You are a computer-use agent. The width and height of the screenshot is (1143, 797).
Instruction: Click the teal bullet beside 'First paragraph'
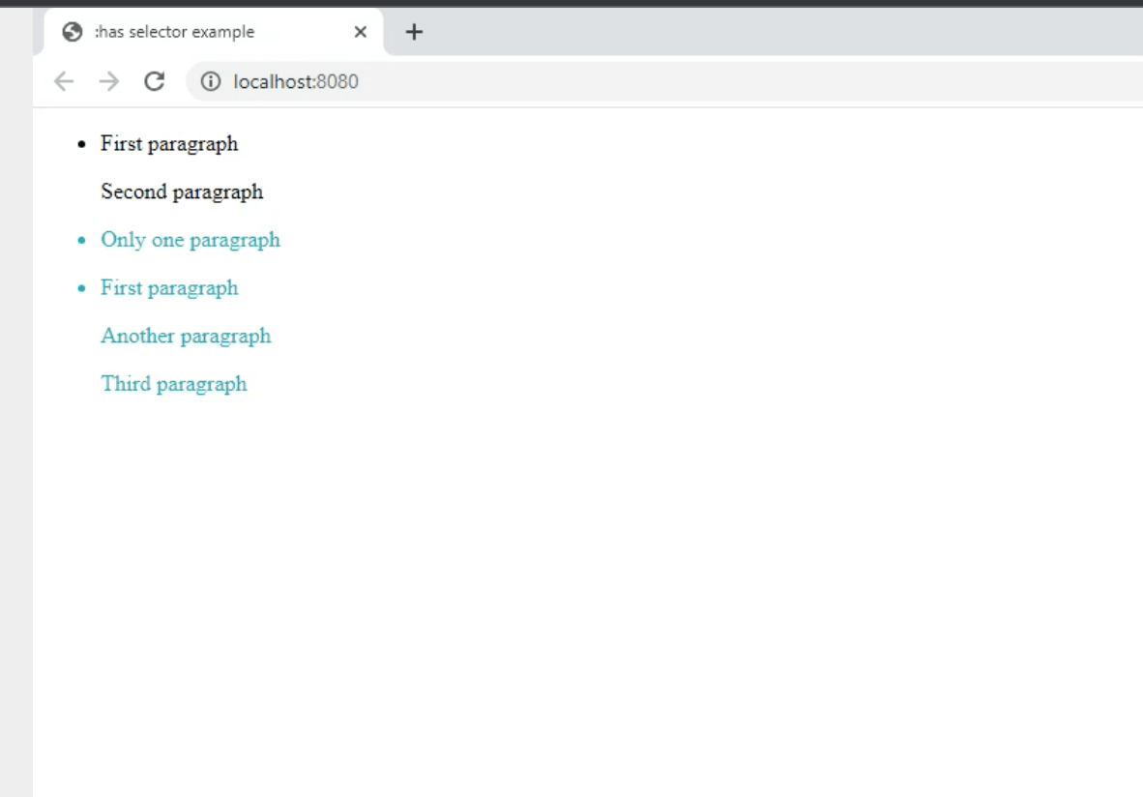pyautogui.click(x=82, y=289)
